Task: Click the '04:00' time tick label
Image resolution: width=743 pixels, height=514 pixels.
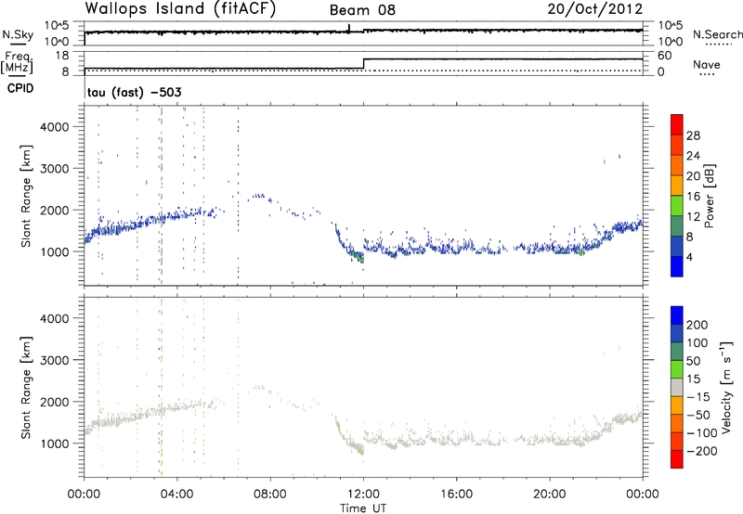Action: (x=177, y=495)
